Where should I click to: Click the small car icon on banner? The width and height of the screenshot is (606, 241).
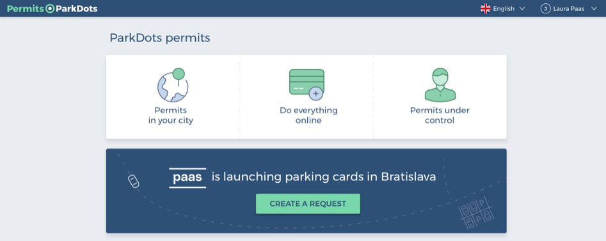[133, 181]
